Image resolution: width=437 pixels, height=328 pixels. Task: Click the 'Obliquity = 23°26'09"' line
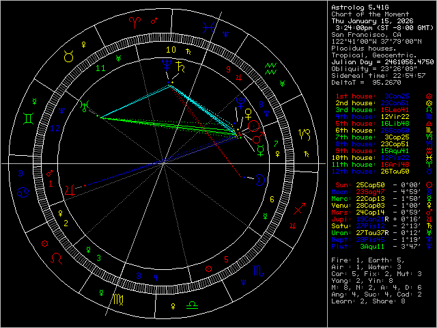pyautogui.click(x=374, y=69)
